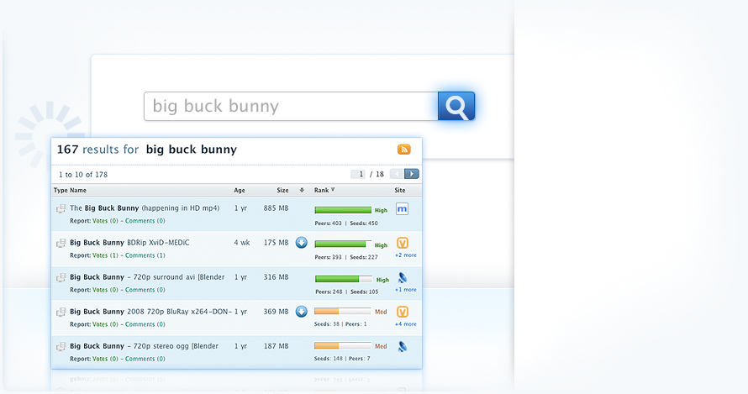Click type icon of HD mp4 result
The width and height of the screenshot is (748, 394).
pyautogui.click(x=61, y=208)
